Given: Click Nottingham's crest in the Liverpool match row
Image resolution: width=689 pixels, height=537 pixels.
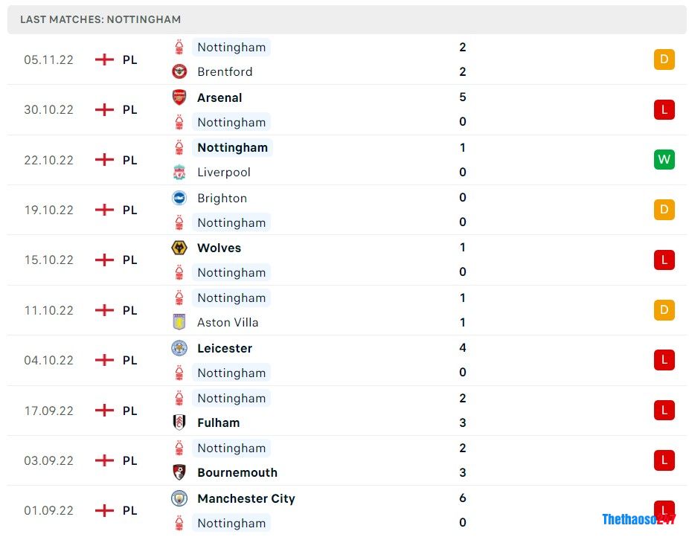Looking at the screenshot, I should [179, 147].
